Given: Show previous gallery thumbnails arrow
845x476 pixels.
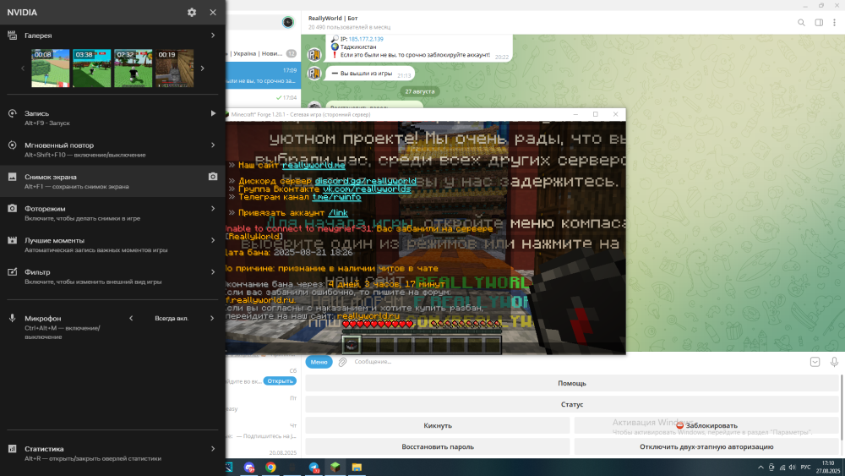Looking at the screenshot, I should (x=23, y=68).
